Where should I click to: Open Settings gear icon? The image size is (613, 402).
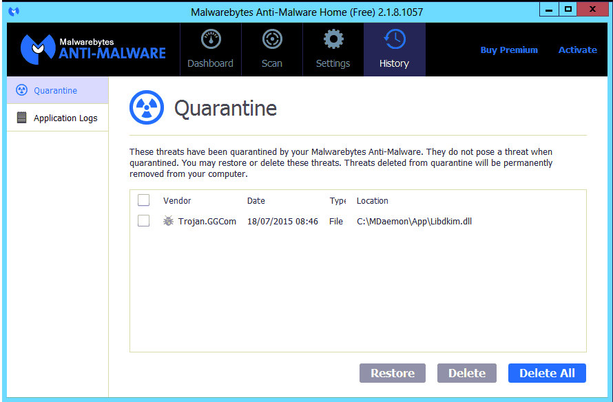333,40
